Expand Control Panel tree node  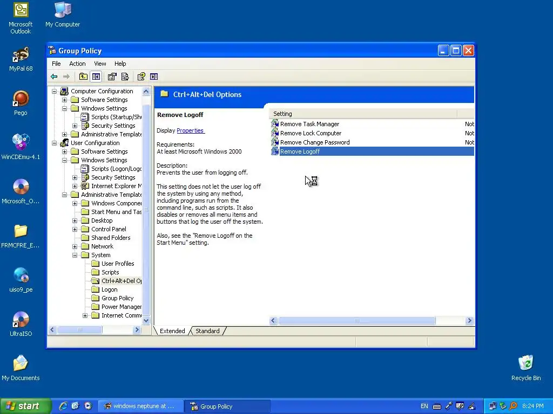click(x=75, y=229)
